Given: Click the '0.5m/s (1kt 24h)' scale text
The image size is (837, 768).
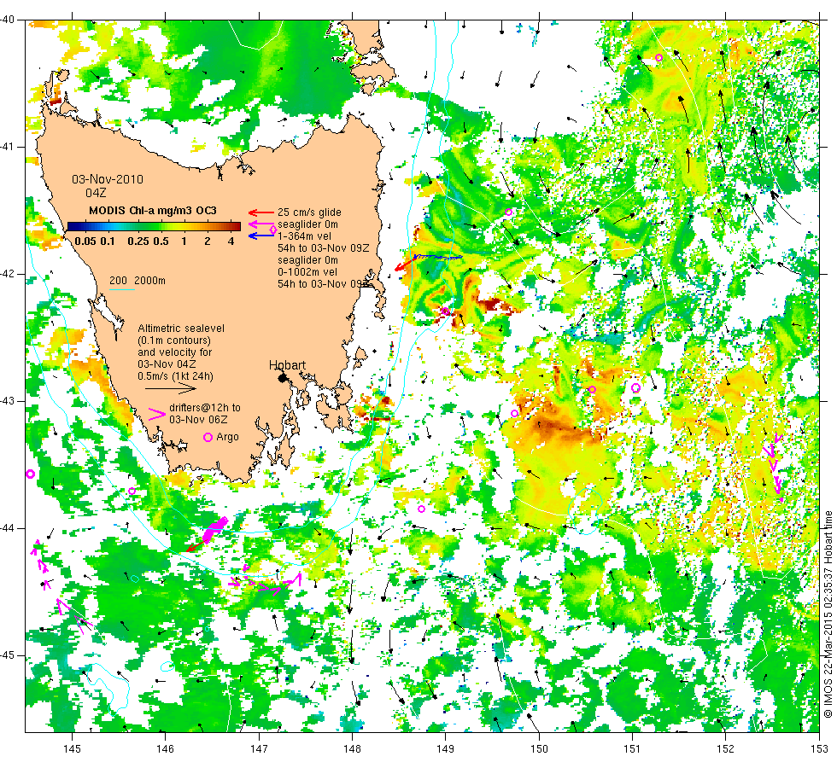Looking at the screenshot, I should click(x=176, y=376).
